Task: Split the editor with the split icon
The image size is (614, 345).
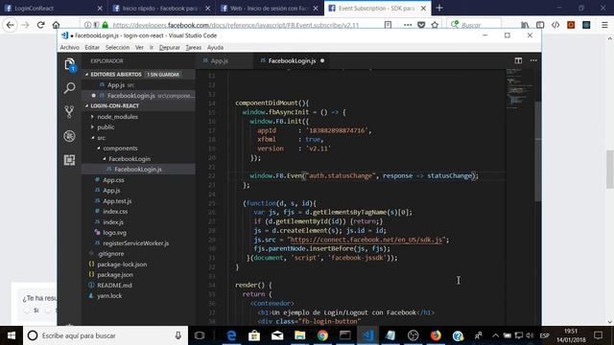Action: [518, 60]
